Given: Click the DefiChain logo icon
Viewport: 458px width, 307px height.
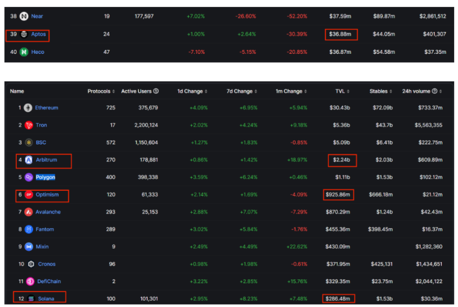Looking at the screenshot, I should coord(30,281).
